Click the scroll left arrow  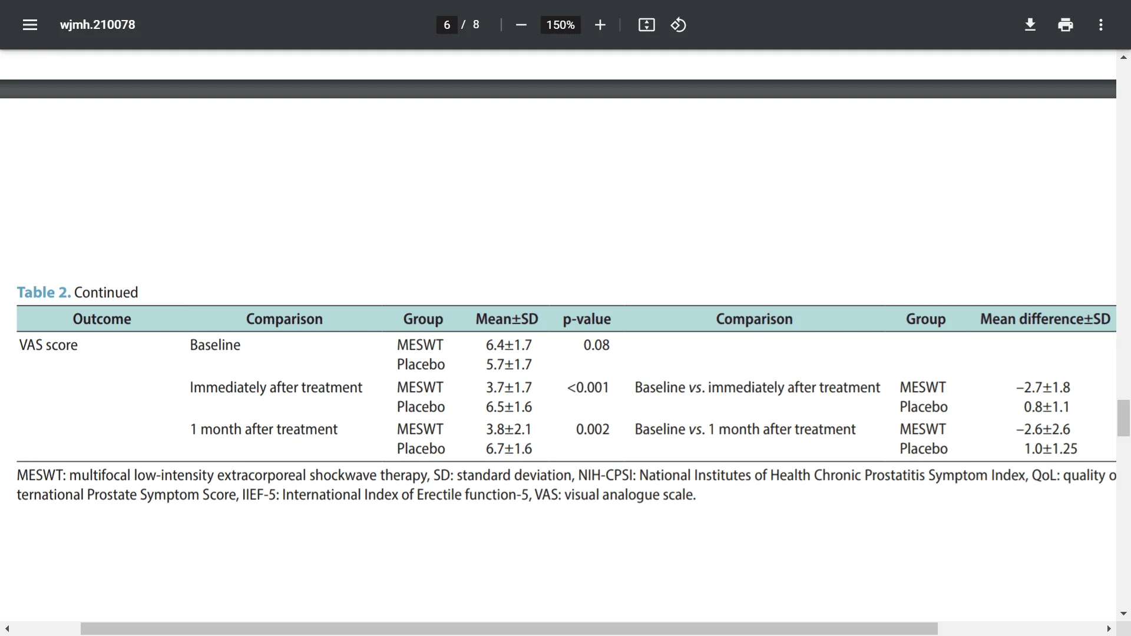click(6, 629)
